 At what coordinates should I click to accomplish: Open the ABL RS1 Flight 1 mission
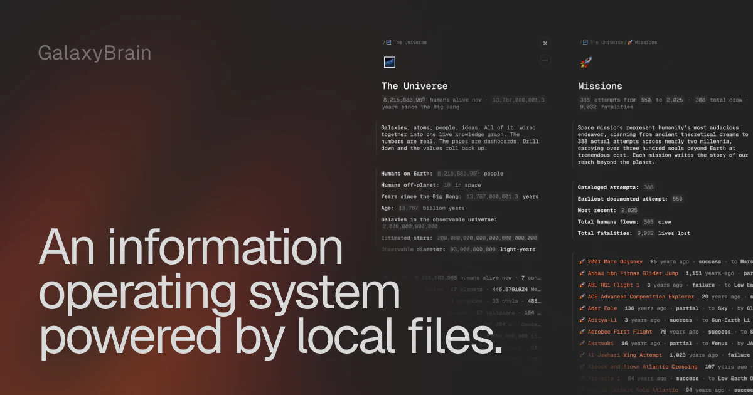(x=614, y=285)
